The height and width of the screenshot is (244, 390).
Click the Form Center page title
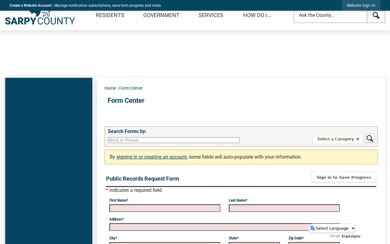pos(126,101)
